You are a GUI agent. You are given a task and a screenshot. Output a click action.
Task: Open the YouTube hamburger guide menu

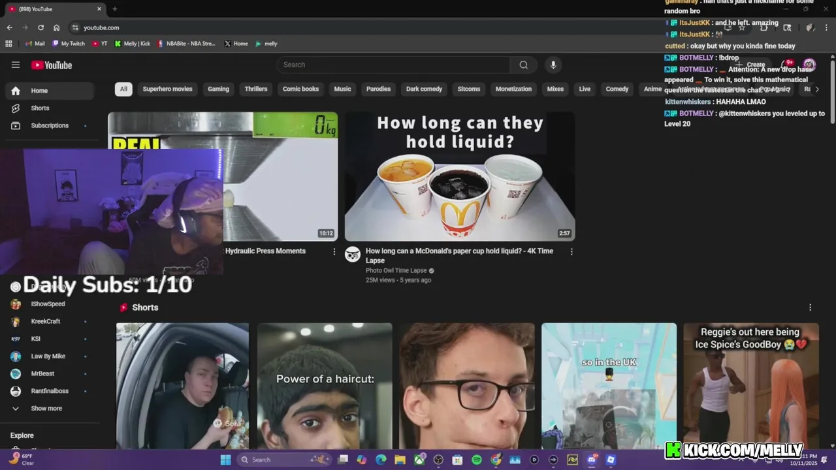click(16, 65)
